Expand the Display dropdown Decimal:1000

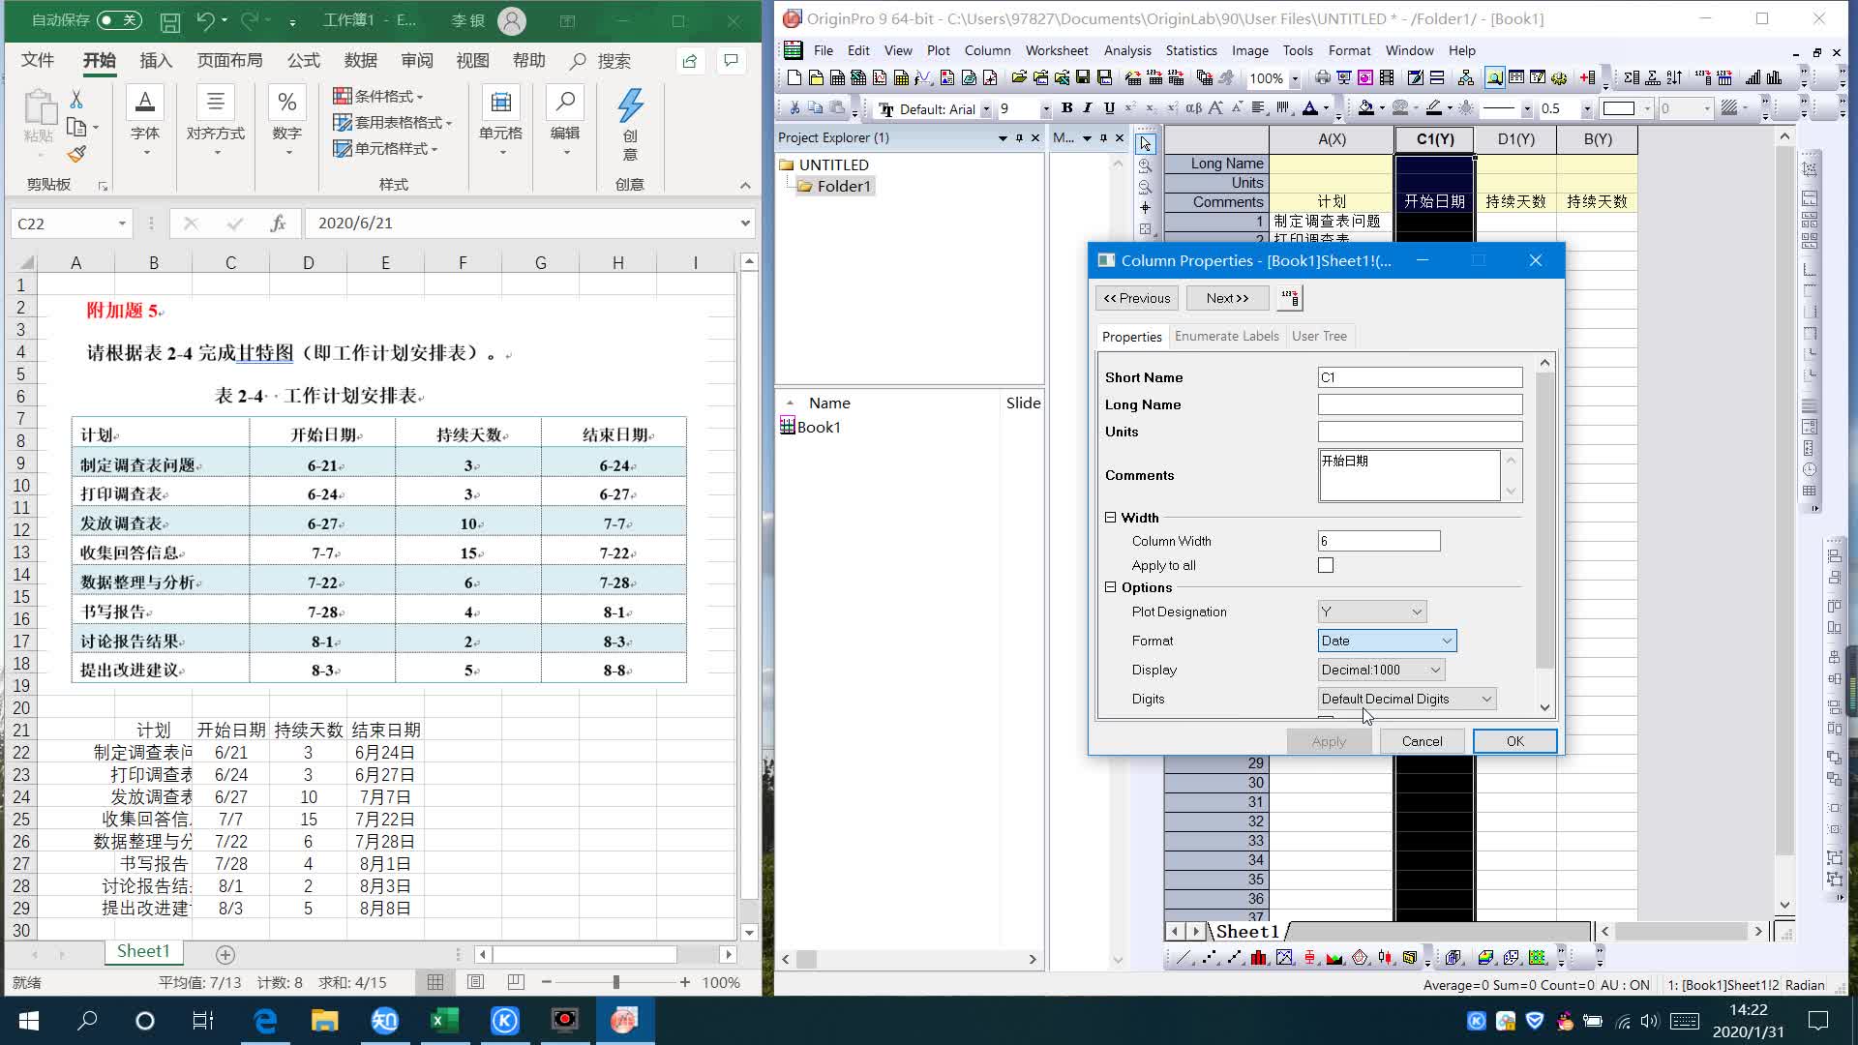[1381, 670]
